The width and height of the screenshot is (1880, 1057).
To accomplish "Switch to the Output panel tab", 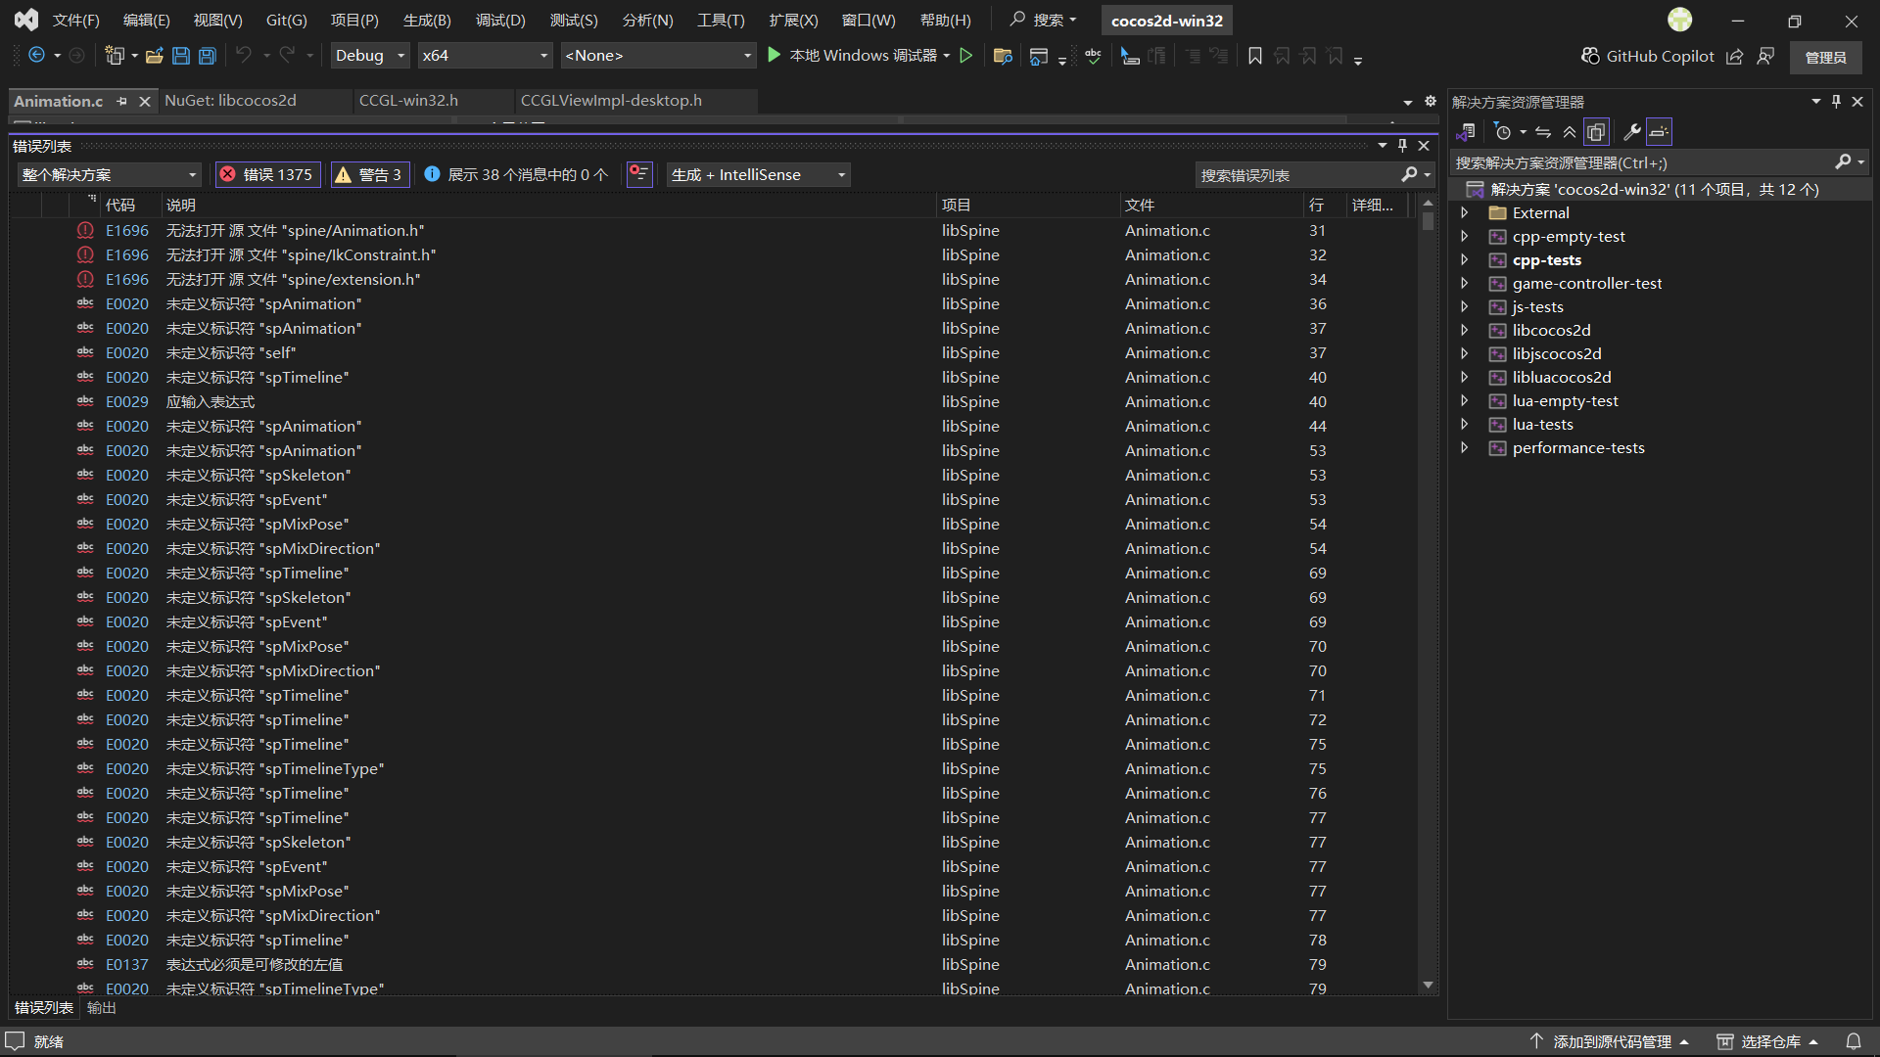I will 101,1008.
